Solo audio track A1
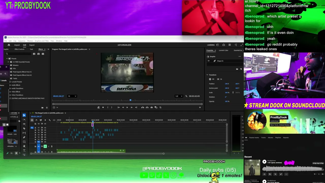This screenshot has height=183, width=325. [48, 146]
